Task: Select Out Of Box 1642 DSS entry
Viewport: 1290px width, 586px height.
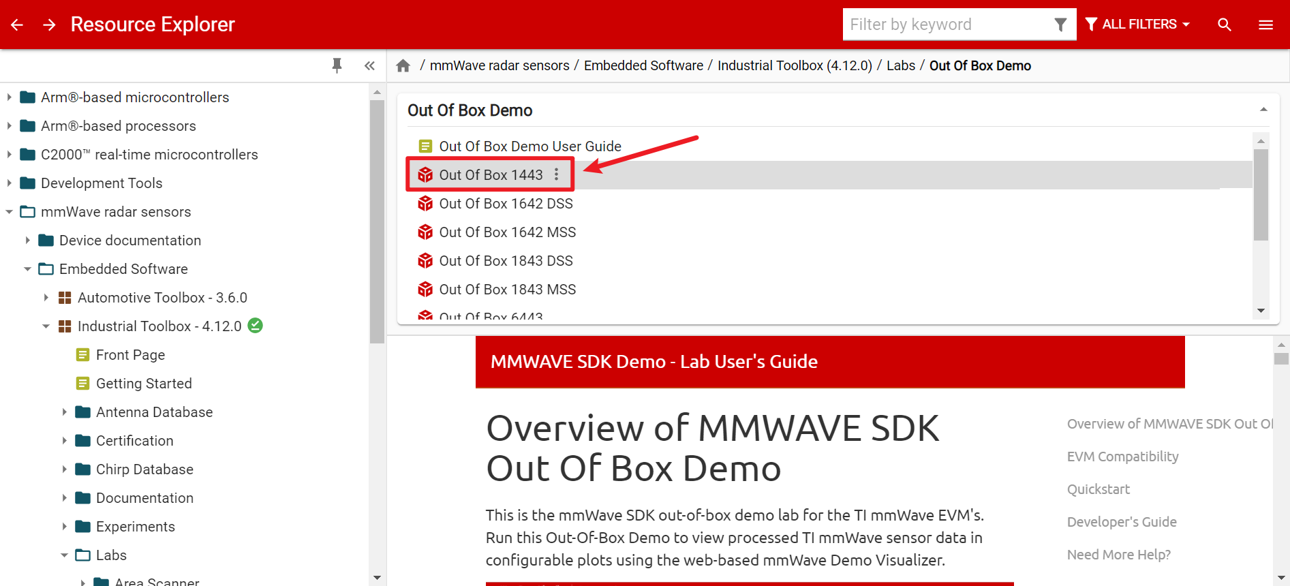Action: point(506,203)
